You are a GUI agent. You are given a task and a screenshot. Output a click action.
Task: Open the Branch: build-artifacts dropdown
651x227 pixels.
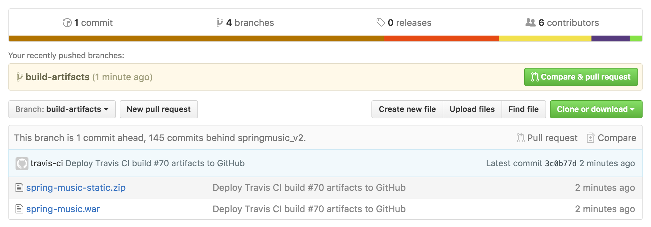click(x=62, y=109)
